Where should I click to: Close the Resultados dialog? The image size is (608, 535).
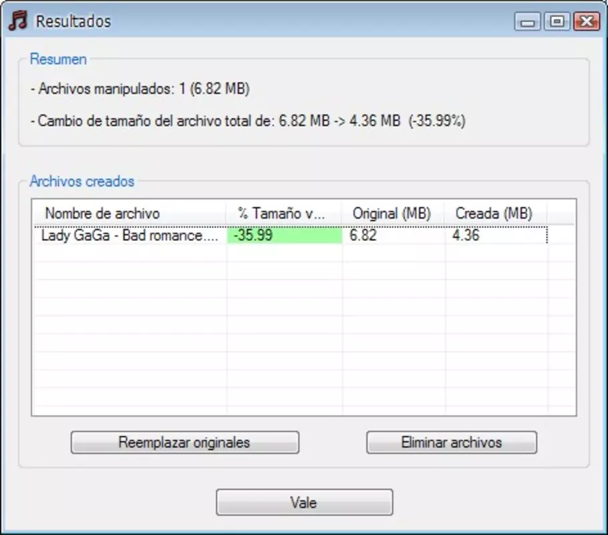click(587, 21)
